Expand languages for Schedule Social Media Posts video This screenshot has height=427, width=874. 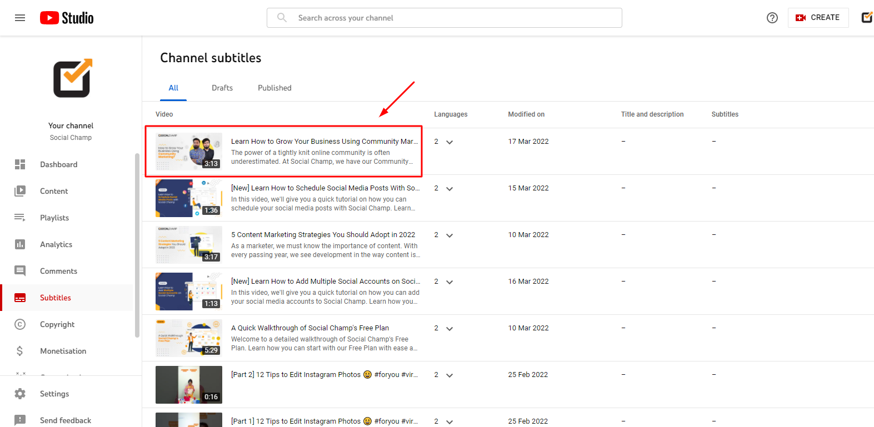450,189
